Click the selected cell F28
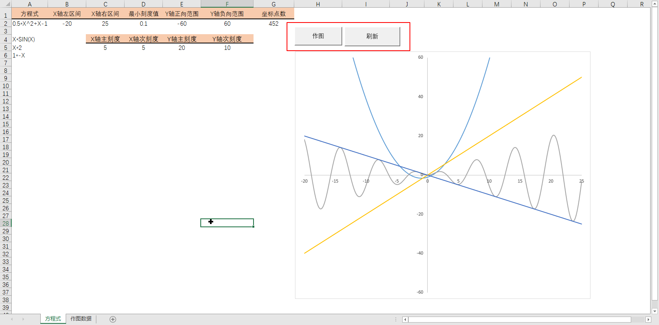This screenshot has width=659, height=325. [227, 223]
